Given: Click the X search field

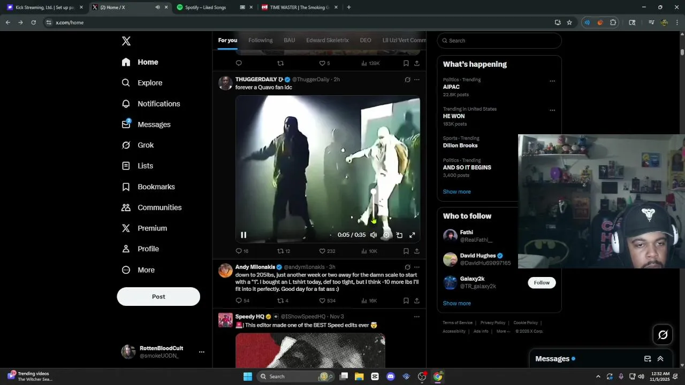Looking at the screenshot, I should 499,41.
